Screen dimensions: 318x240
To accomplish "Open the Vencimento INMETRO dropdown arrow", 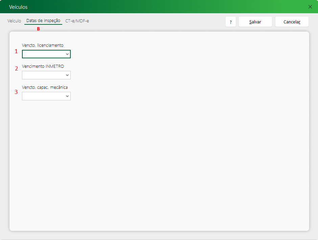I will 67,75.
